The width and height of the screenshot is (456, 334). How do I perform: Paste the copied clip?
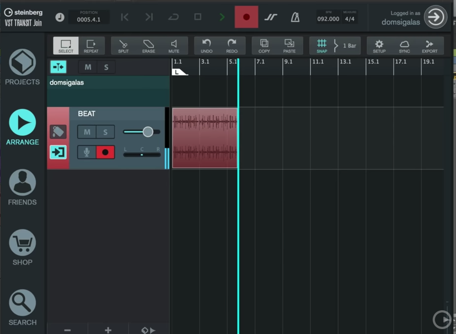coord(290,45)
